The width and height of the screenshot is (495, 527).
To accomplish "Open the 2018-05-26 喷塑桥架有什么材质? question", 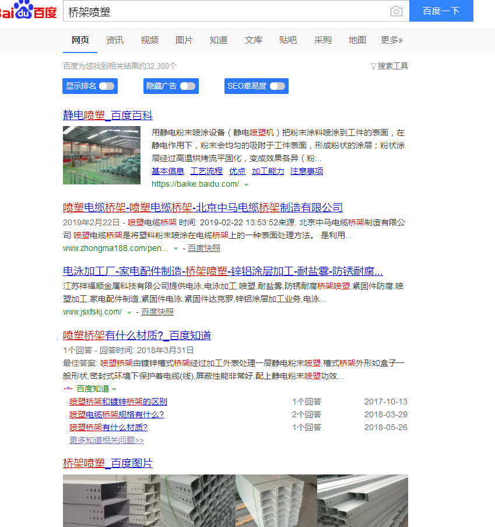I will (108, 427).
